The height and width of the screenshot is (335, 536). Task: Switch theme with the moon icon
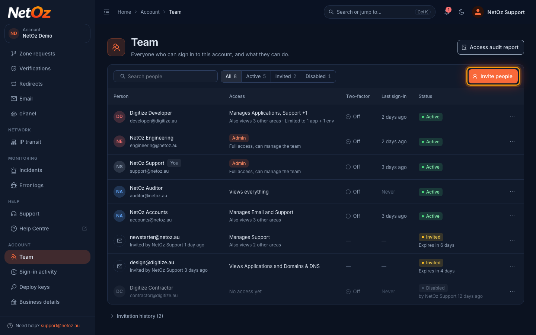click(462, 12)
